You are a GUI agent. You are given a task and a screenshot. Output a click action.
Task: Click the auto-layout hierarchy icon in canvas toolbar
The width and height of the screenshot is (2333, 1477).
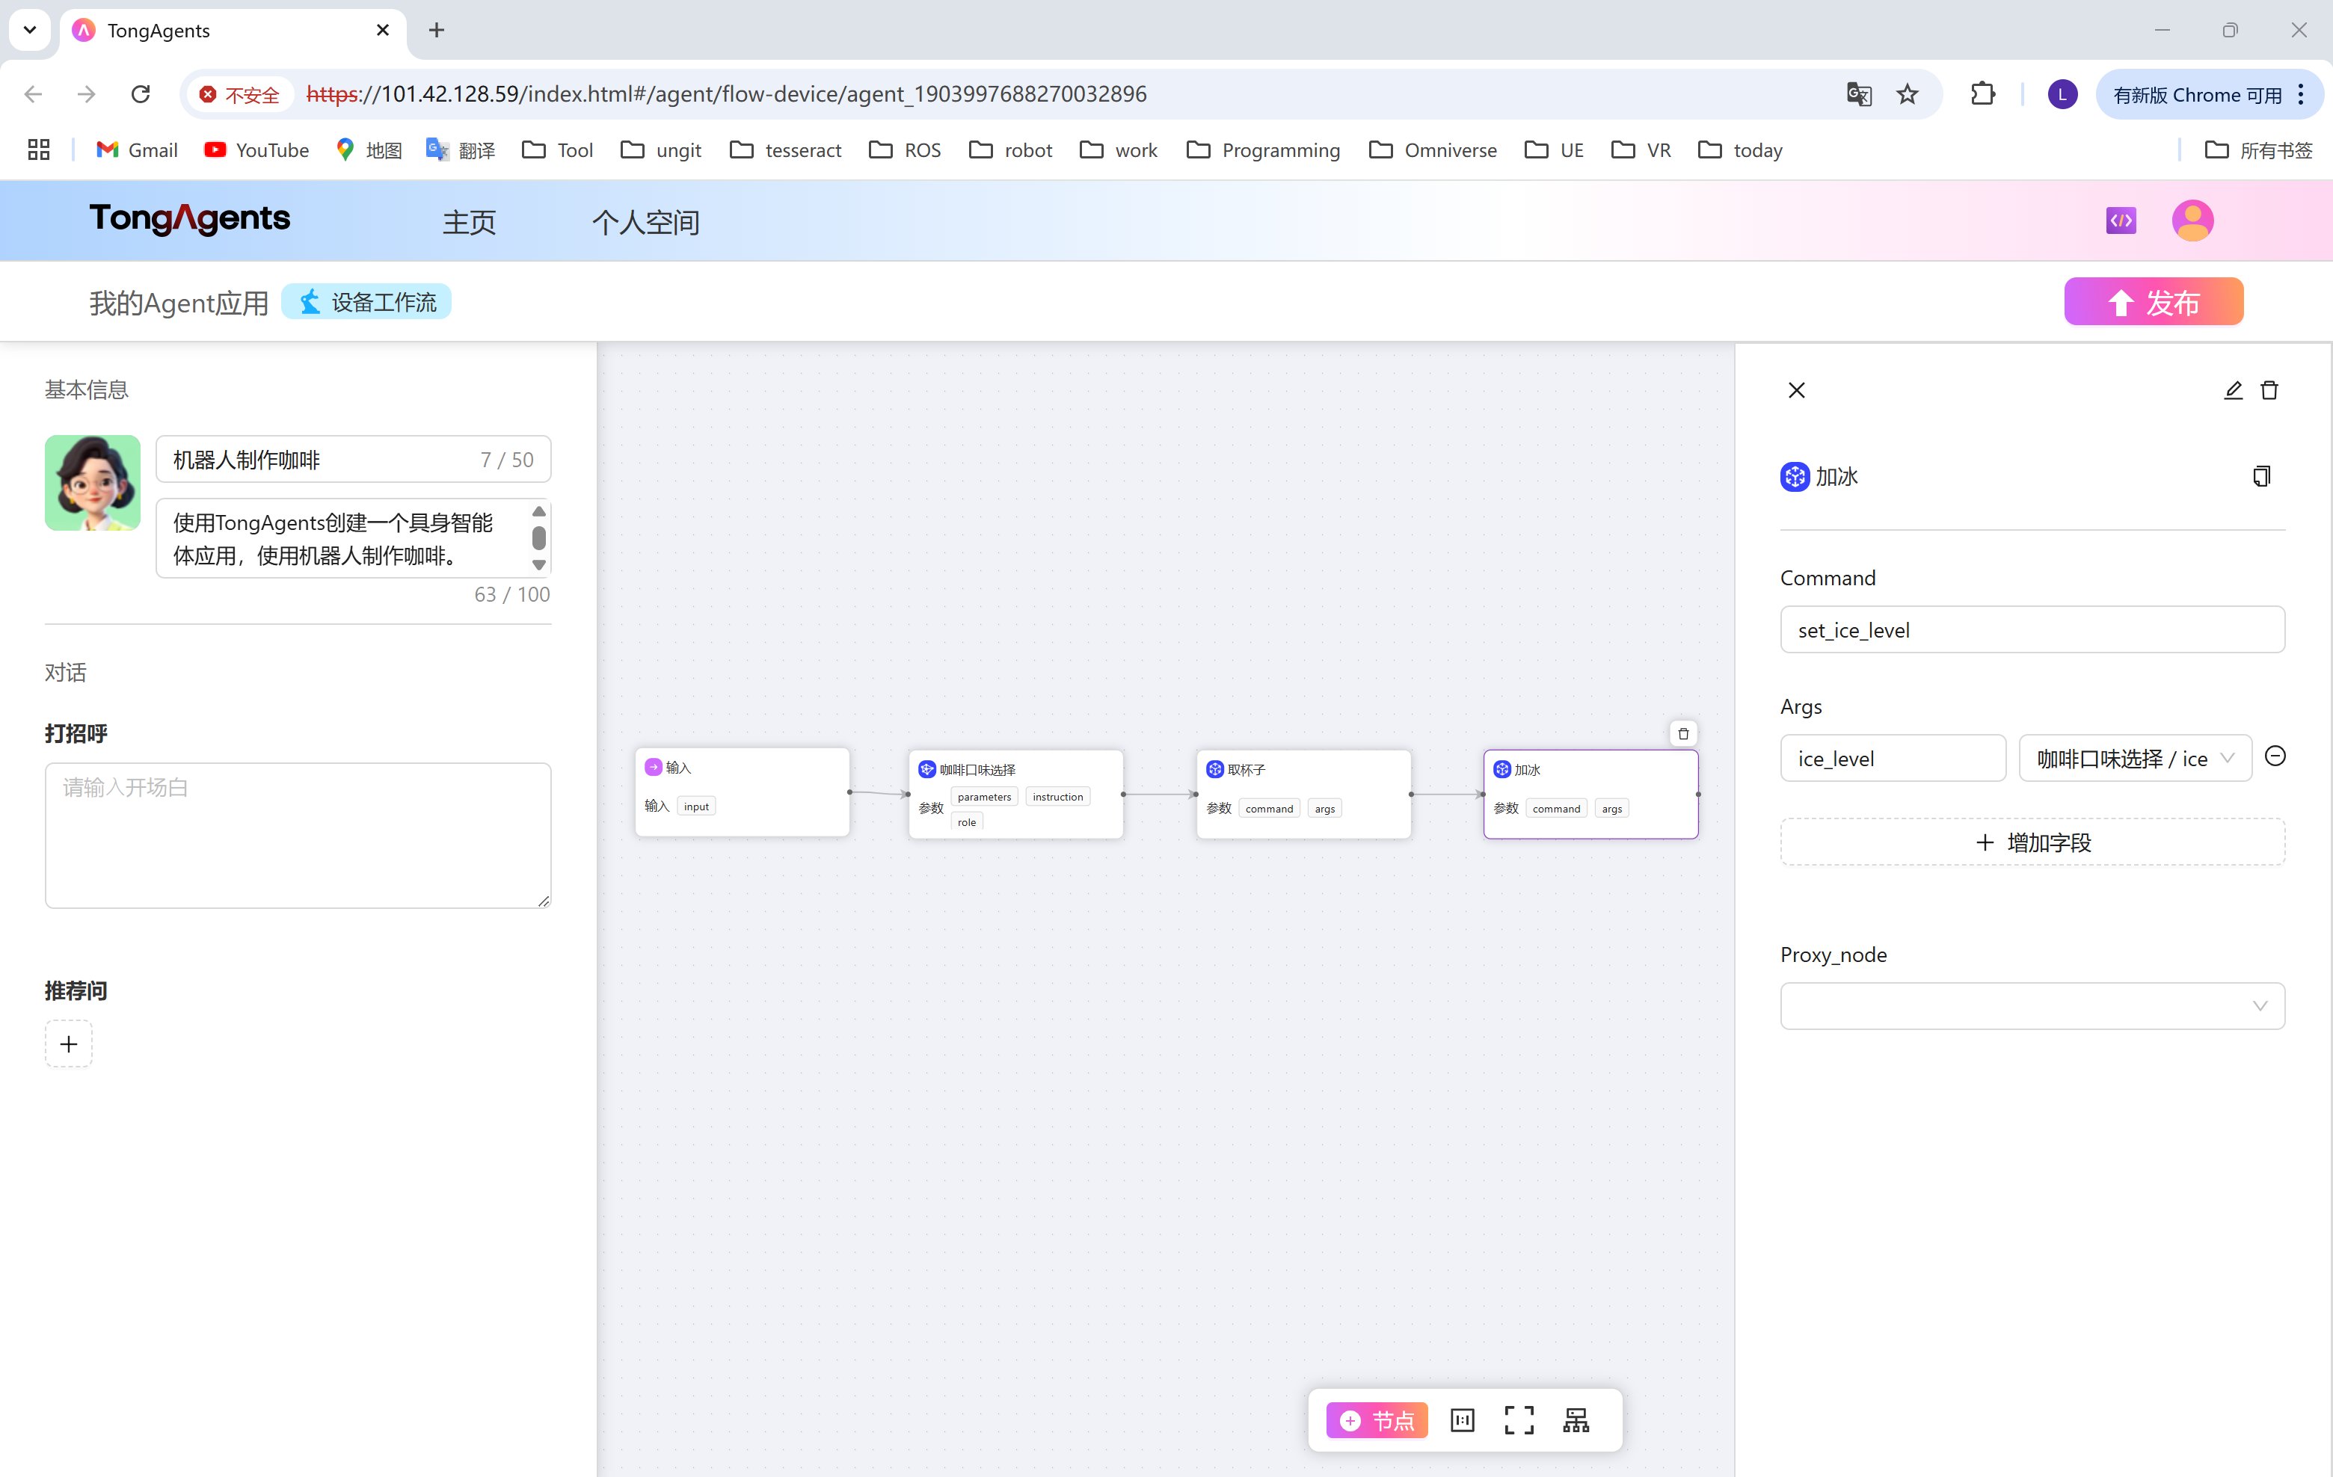(x=1576, y=1420)
